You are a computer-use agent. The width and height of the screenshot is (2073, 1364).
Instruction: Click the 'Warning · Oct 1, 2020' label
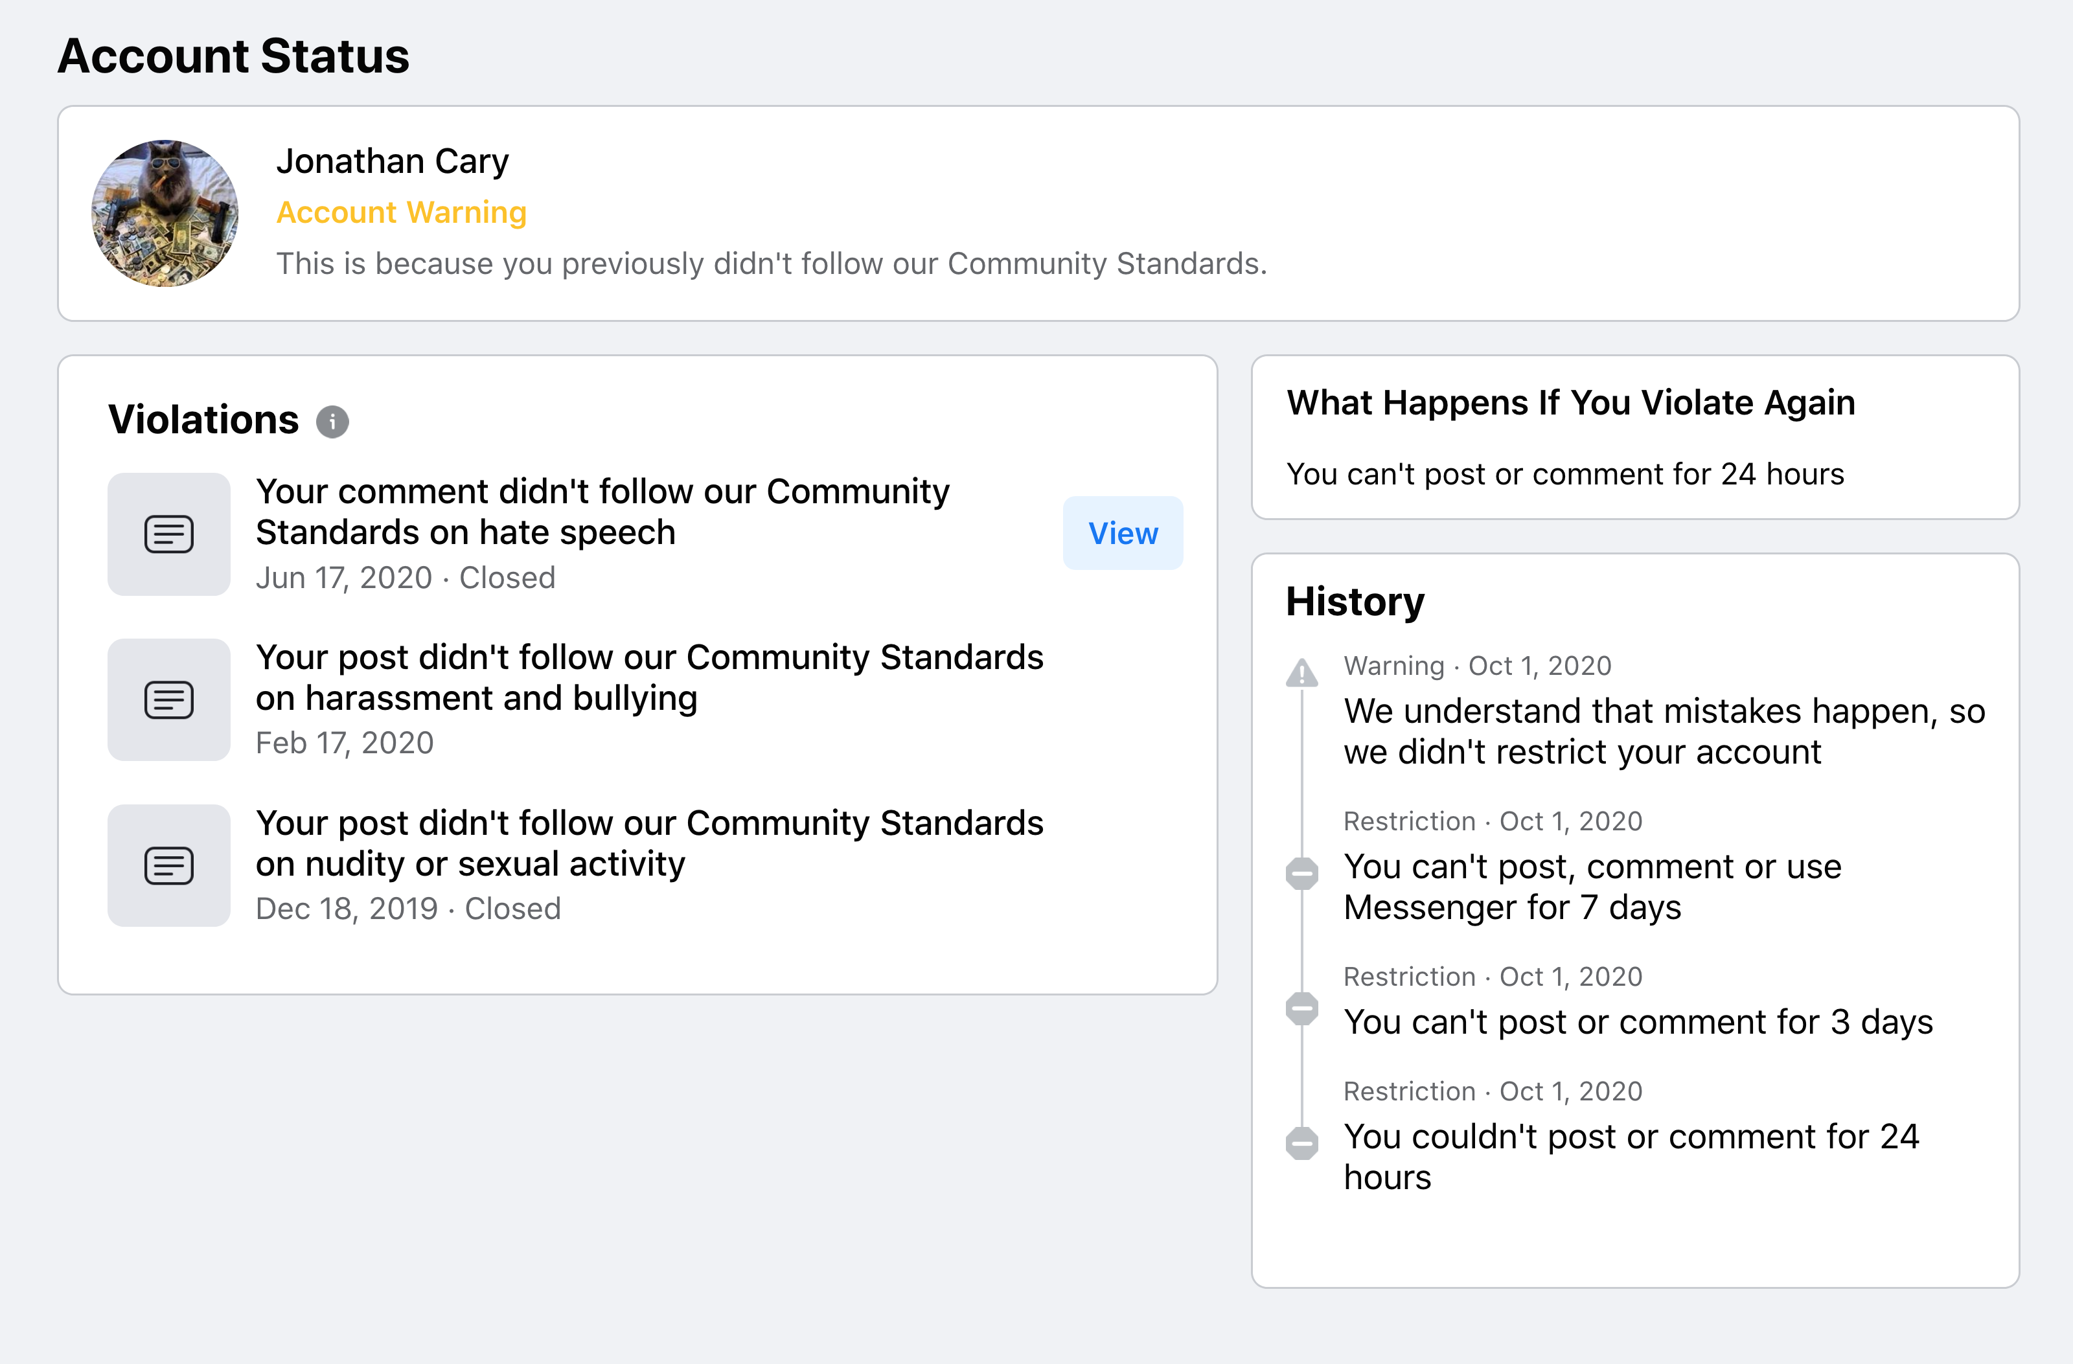coord(1477,665)
